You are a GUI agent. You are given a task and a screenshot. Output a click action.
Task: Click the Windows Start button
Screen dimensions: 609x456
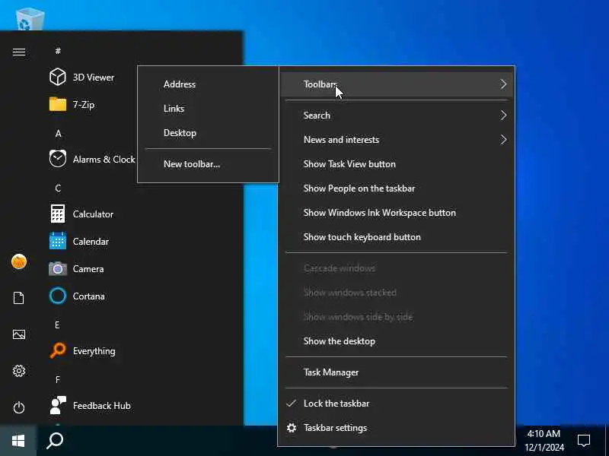[x=18, y=441]
